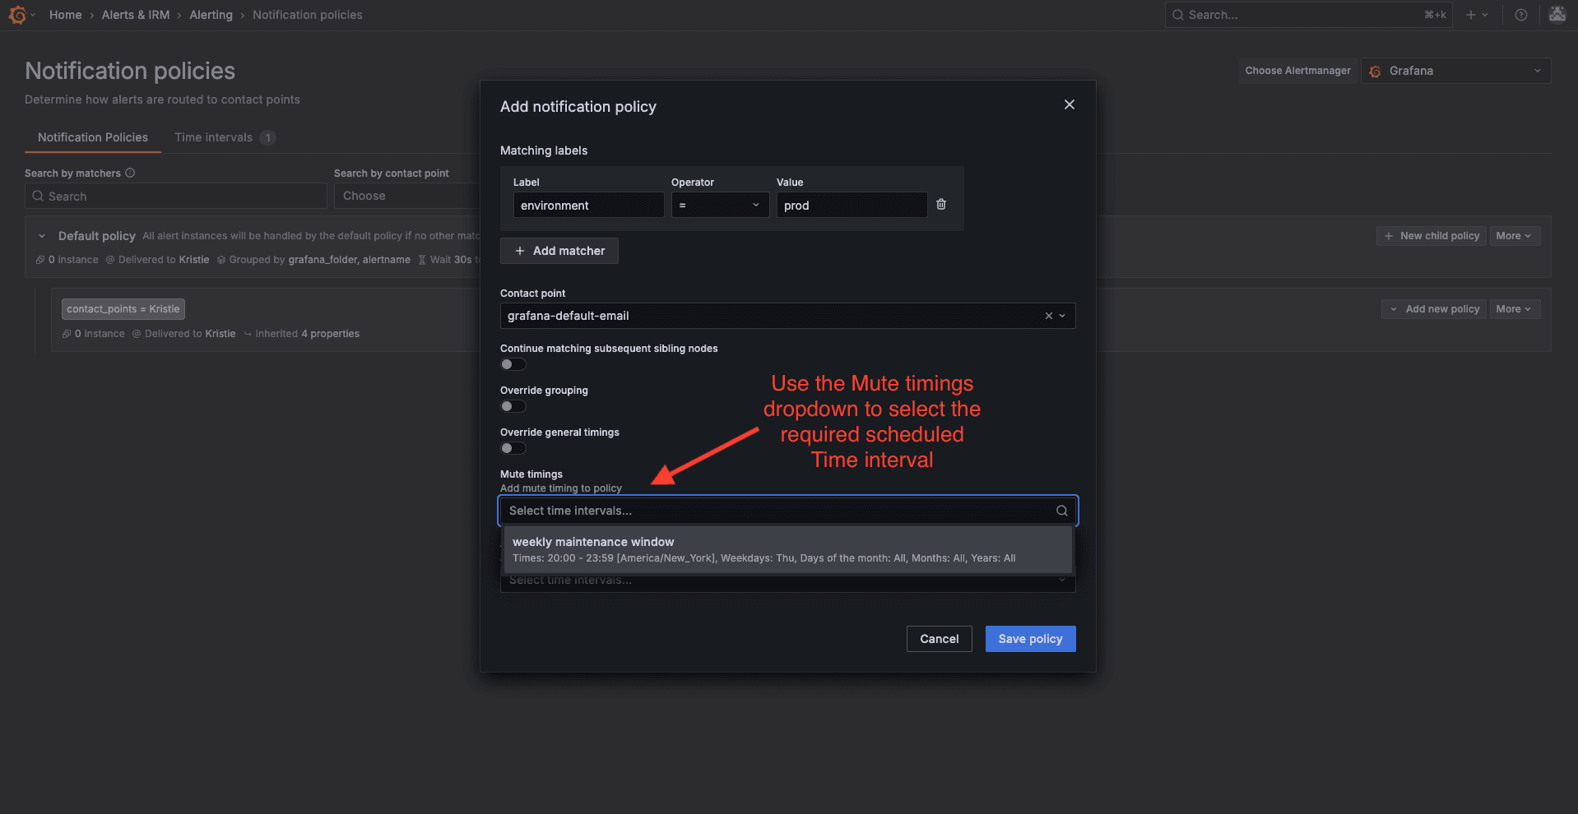Collapse the Default policy section

[42, 235]
